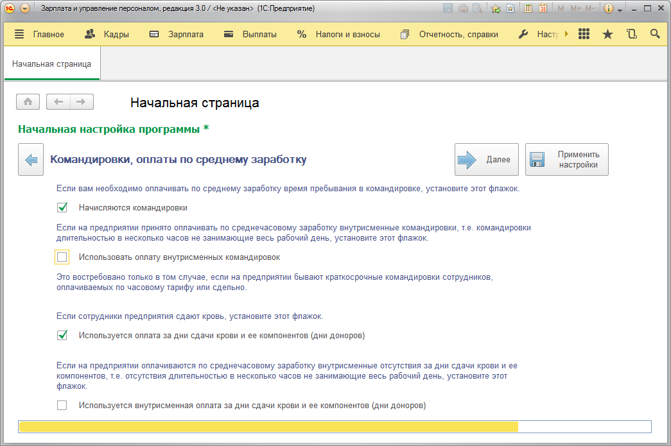The height and width of the screenshot is (446, 671).
Task: Open the History scroll icon
Action: pos(631,34)
